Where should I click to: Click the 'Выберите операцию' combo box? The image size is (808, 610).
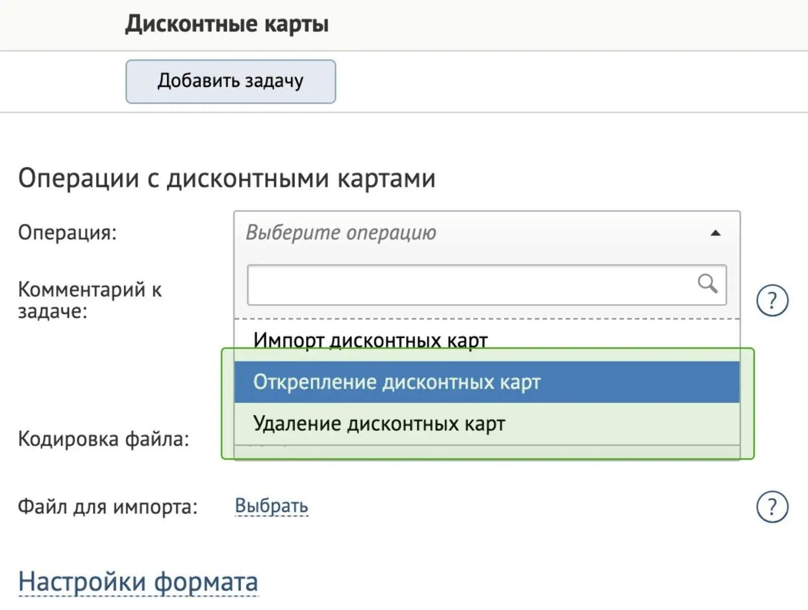pyautogui.click(x=487, y=233)
